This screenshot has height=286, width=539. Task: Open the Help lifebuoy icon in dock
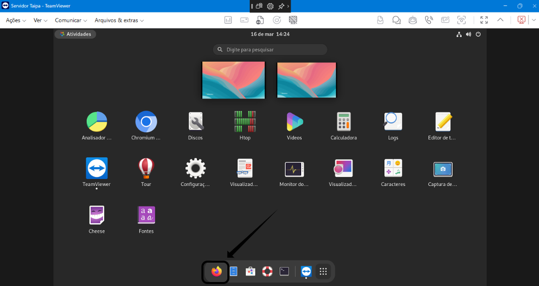[x=267, y=271]
